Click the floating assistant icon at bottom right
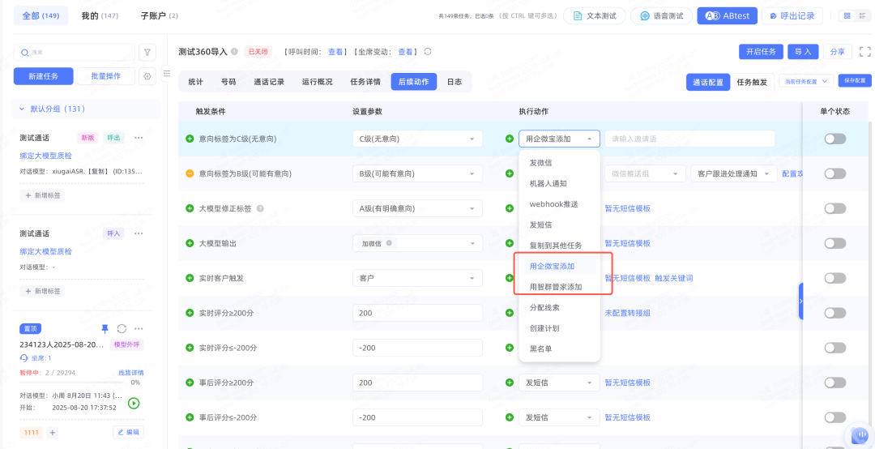Viewport: 875px width, 449px height. pyautogui.click(x=859, y=435)
